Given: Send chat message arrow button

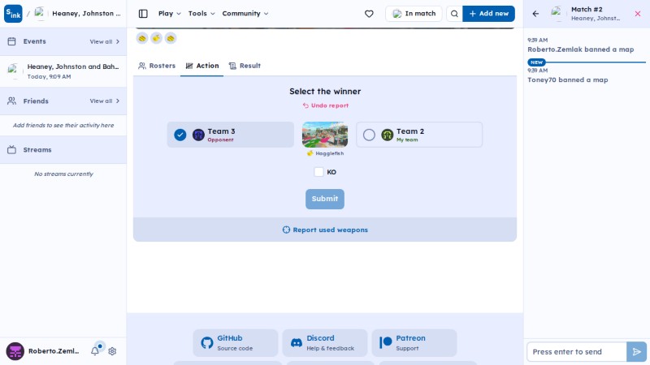Looking at the screenshot, I should point(636,352).
